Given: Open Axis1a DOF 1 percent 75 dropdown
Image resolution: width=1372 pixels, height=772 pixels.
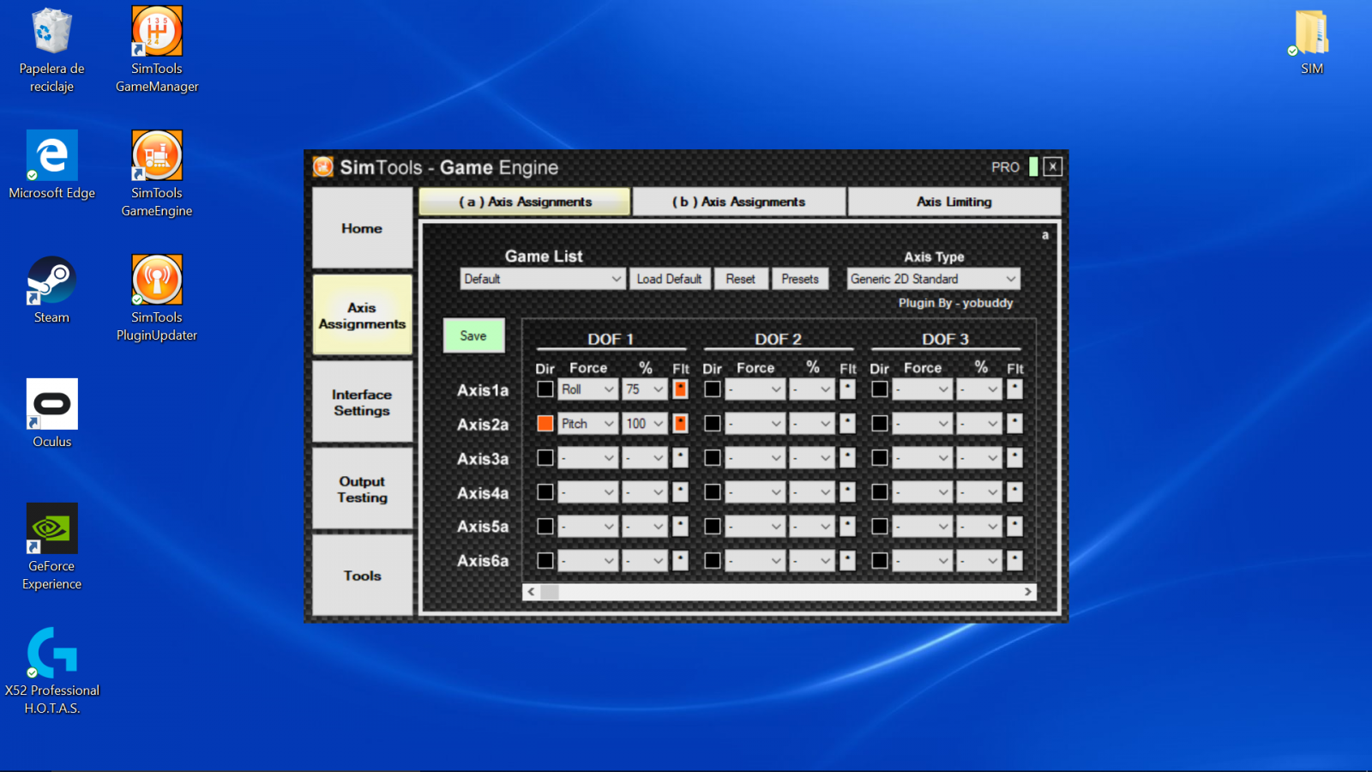Looking at the screenshot, I should coord(645,389).
